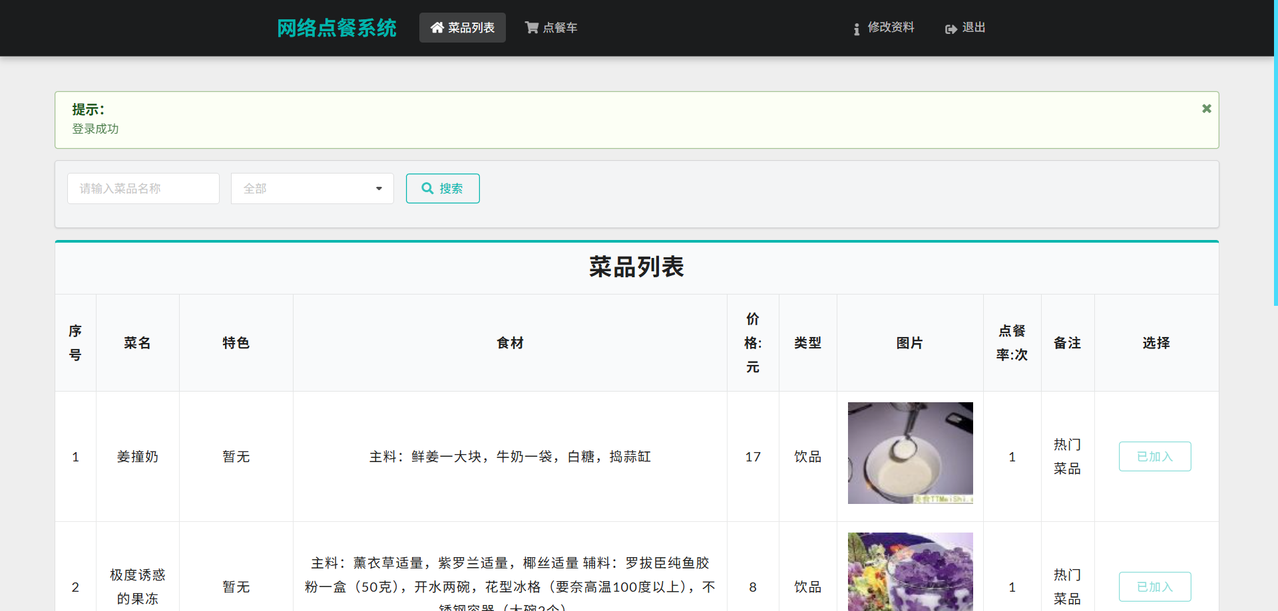Image resolution: width=1278 pixels, height=611 pixels.
Task: Click the 菜品列表 table heading
Action: click(636, 267)
